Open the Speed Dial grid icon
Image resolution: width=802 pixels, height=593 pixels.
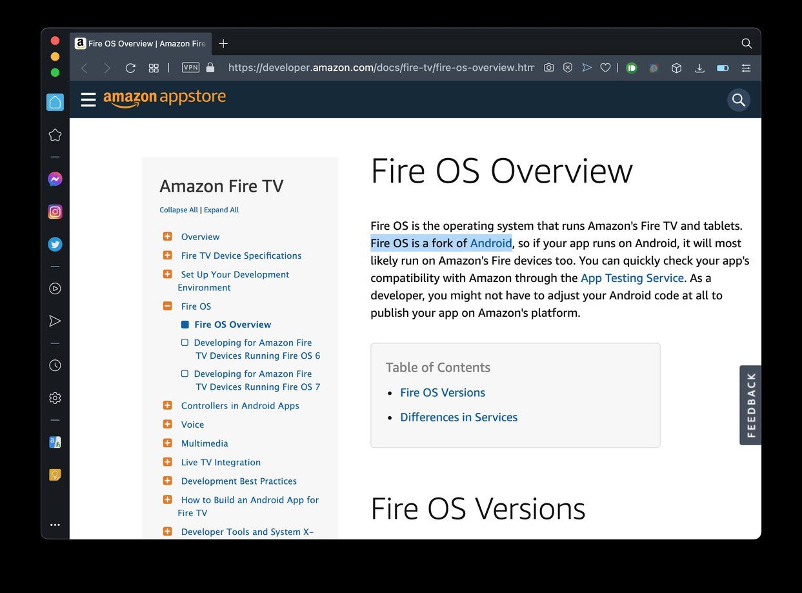coord(154,68)
